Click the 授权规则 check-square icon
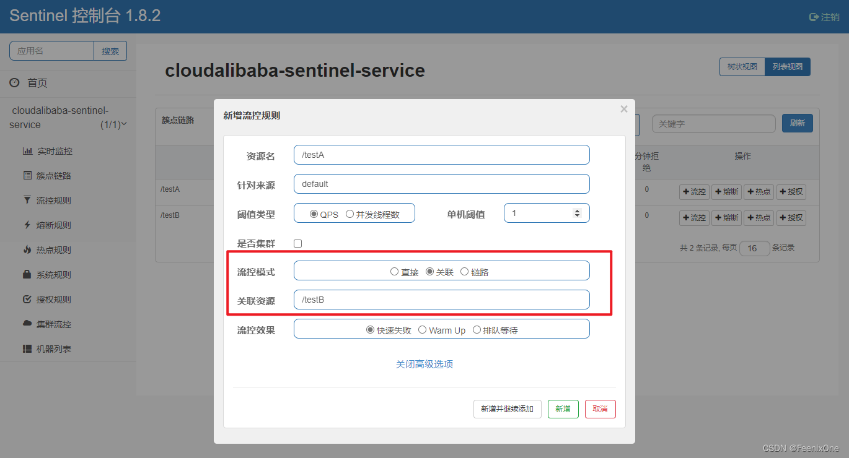Viewport: 849px width, 458px height. 27,300
